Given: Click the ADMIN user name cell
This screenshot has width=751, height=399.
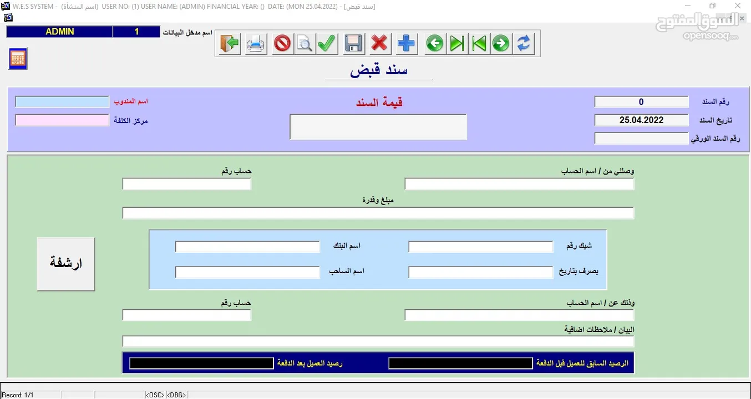Looking at the screenshot, I should tap(60, 32).
